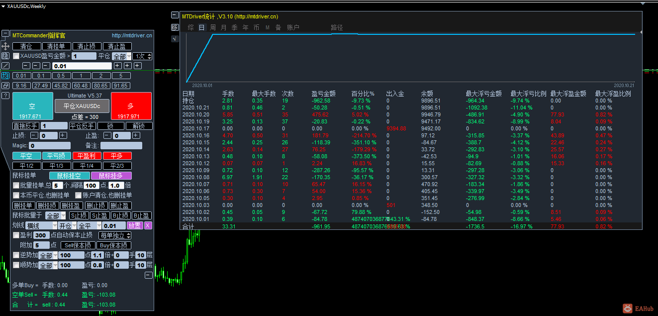Image resolution: width=658 pixels, height=316 pixels.
Task: Click the 平仓XAUUSDc button
Action: click(82, 106)
